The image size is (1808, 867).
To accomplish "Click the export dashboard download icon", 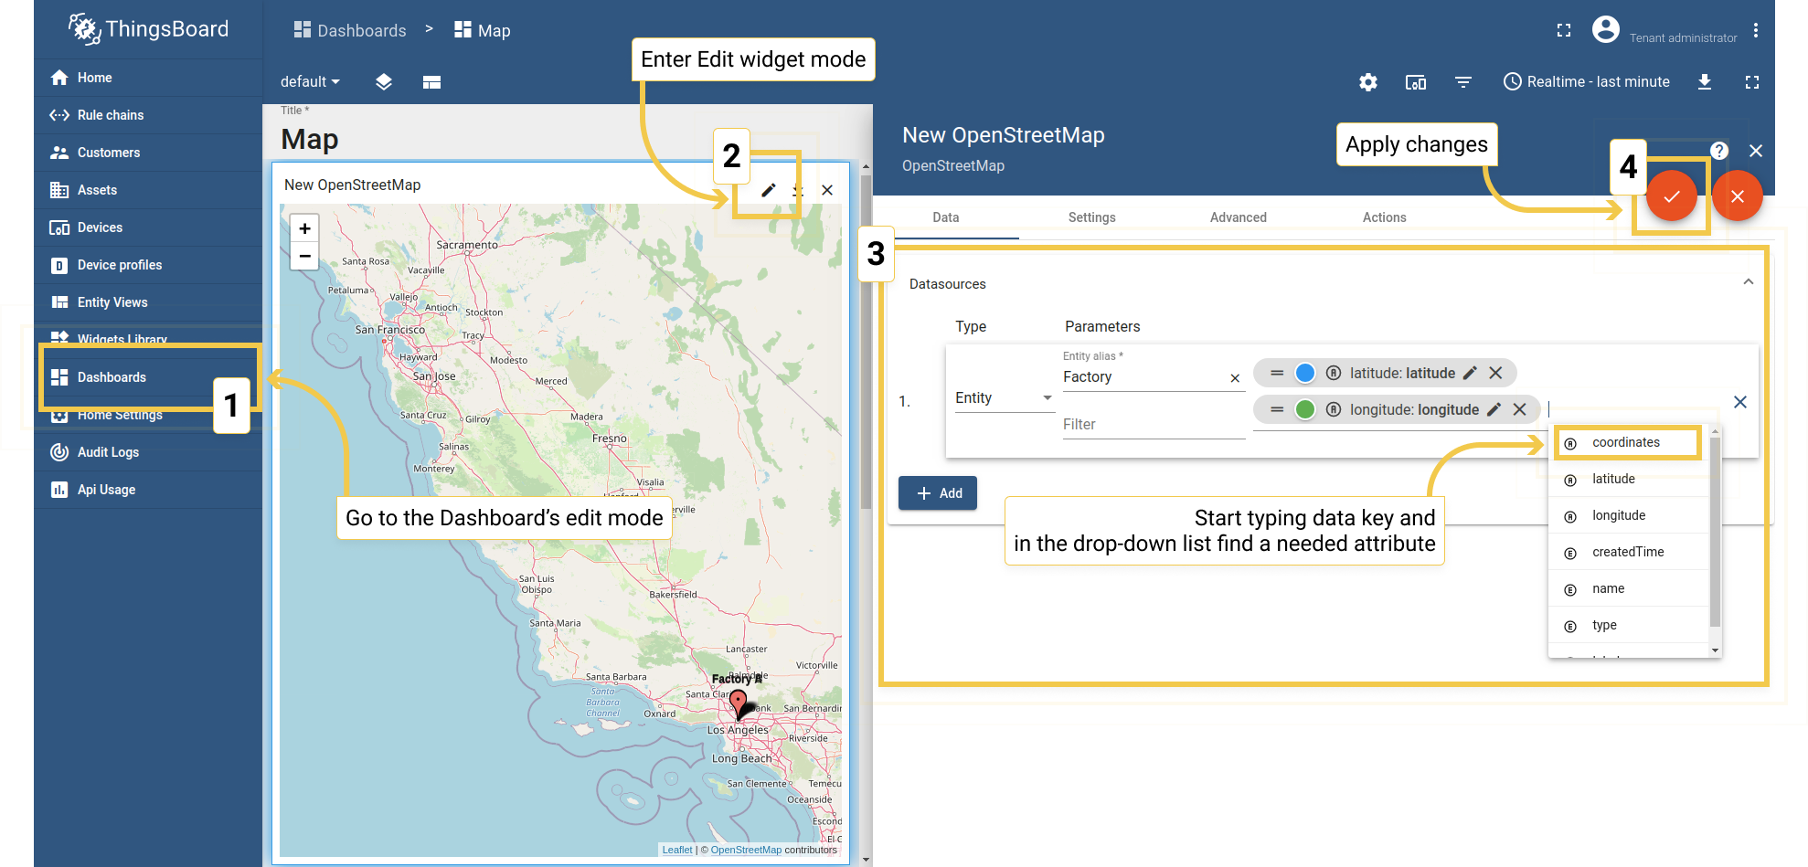I will (x=1705, y=82).
